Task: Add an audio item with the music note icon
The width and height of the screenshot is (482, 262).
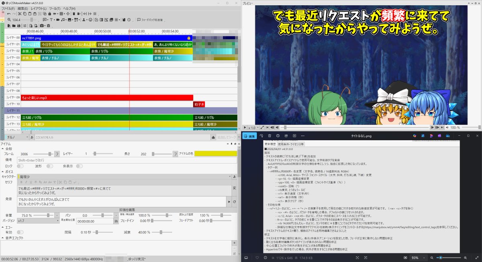Action: pyautogui.click(x=63, y=19)
